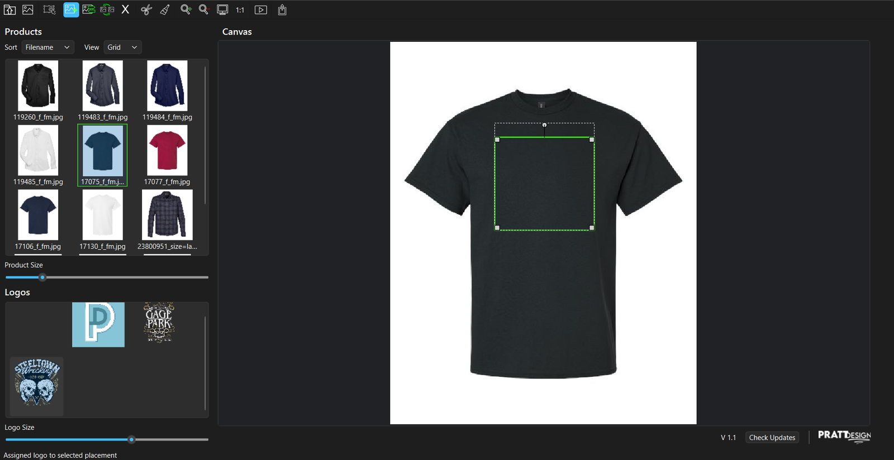Click the play preview icon
The image size is (894, 460).
pos(260,9)
